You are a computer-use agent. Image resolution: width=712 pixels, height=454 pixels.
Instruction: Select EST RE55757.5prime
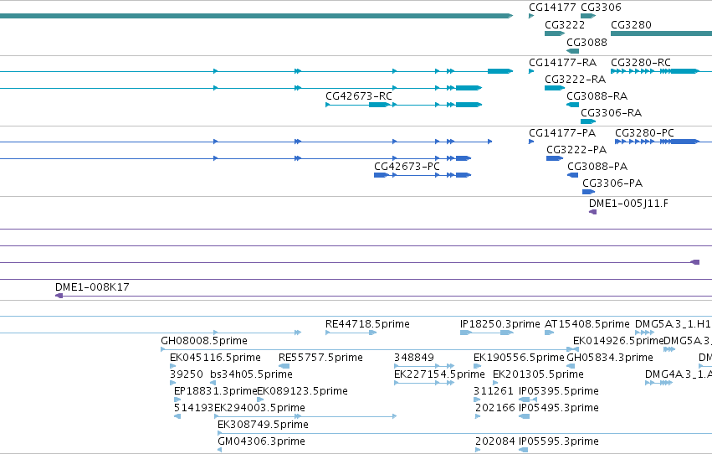pyautogui.click(x=320, y=359)
